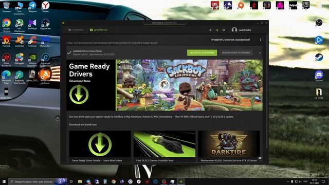Open GeForce Experience settings gear
The image size is (329, 185).
click(224, 30)
